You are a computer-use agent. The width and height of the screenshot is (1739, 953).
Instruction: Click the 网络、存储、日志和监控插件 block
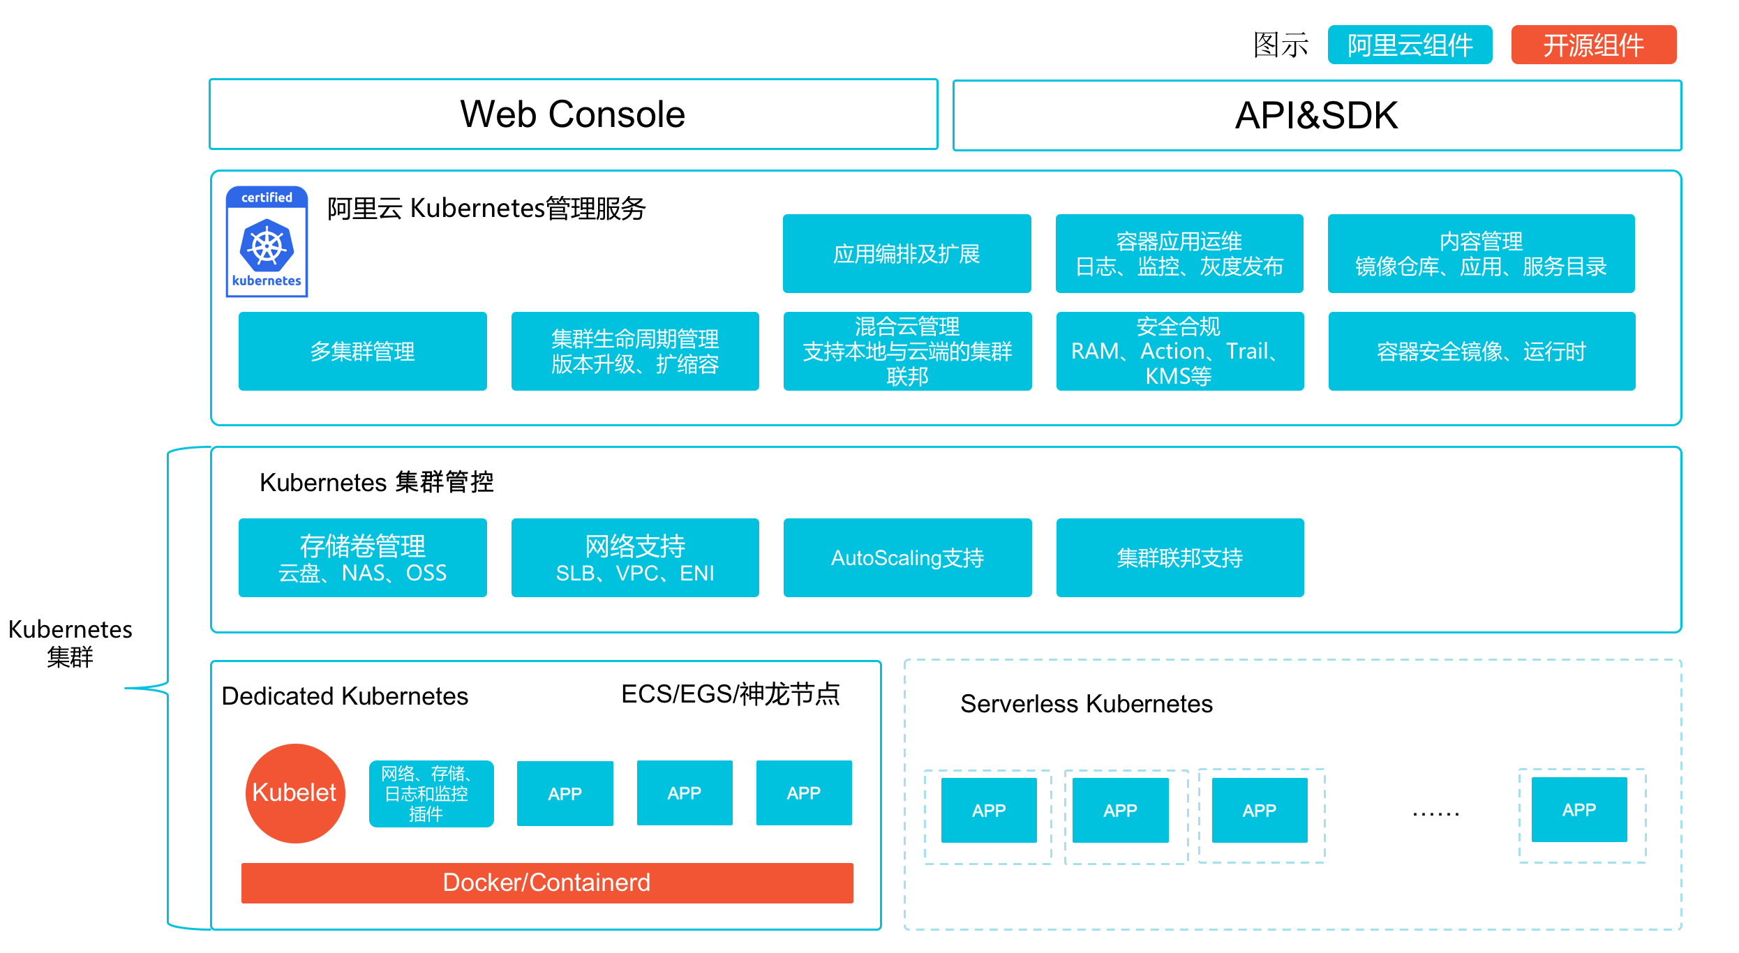point(431,794)
